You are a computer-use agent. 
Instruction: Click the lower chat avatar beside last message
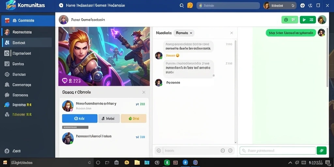[159, 83]
